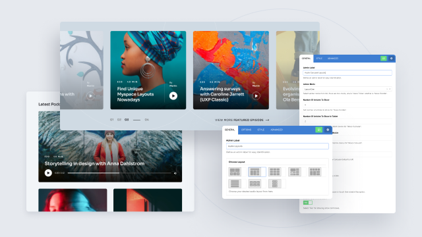The image size is (422, 237).
Task: Open the colorful paint "Answering surveys" card
Action: (x=231, y=70)
